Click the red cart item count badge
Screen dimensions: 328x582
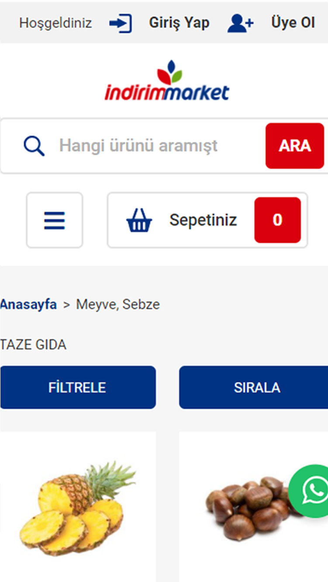pyautogui.click(x=277, y=220)
